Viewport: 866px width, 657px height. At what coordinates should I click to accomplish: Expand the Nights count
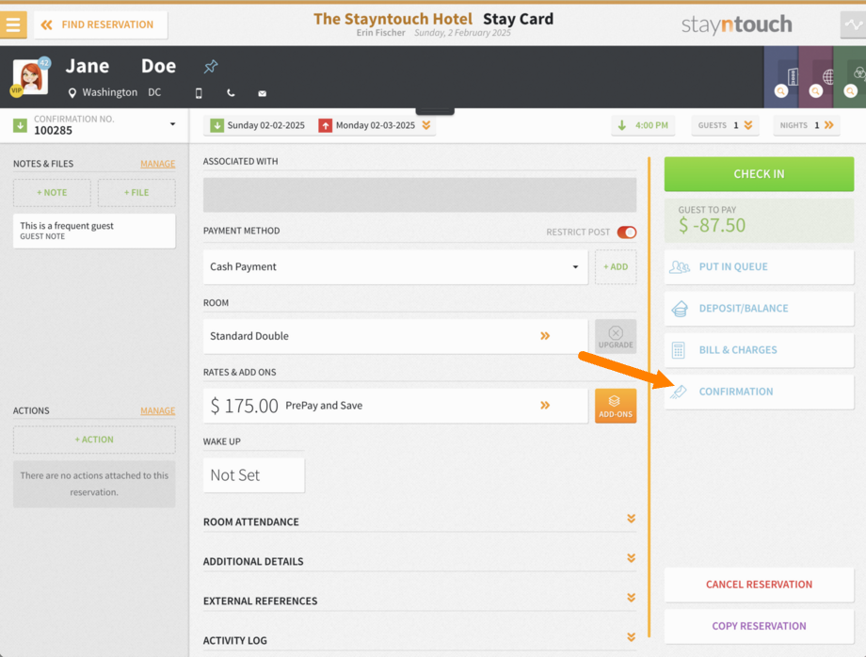point(807,125)
